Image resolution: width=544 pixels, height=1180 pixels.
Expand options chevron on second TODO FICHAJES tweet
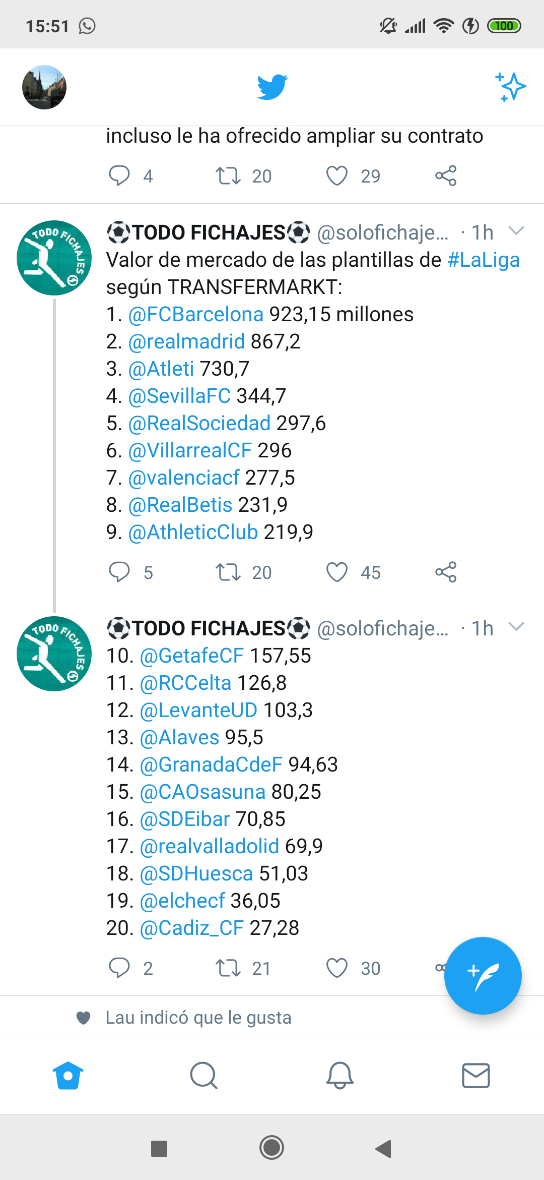click(x=516, y=627)
